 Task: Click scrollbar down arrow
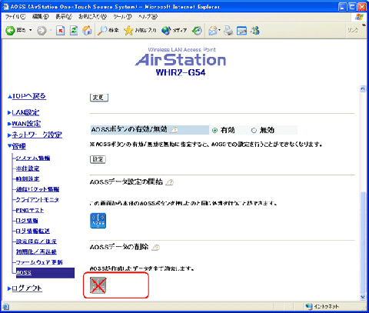click(x=363, y=297)
